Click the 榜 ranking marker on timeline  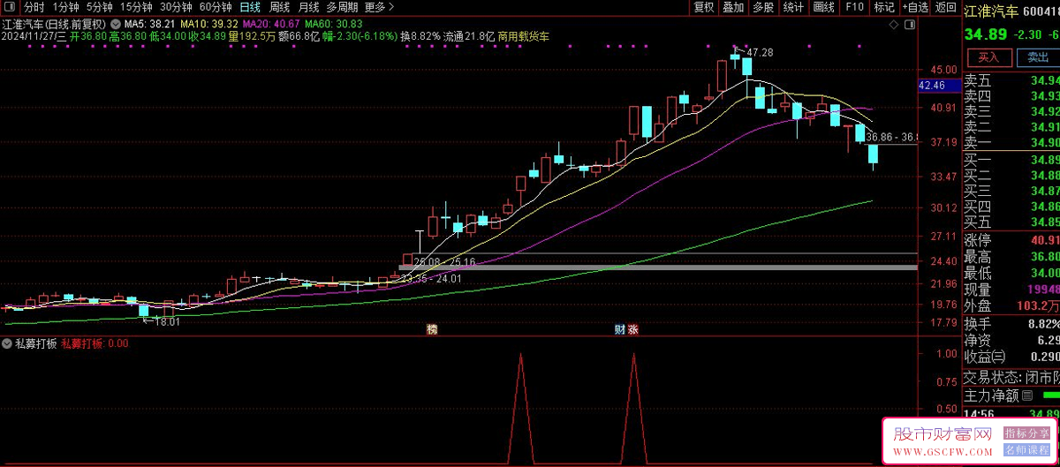point(432,329)
